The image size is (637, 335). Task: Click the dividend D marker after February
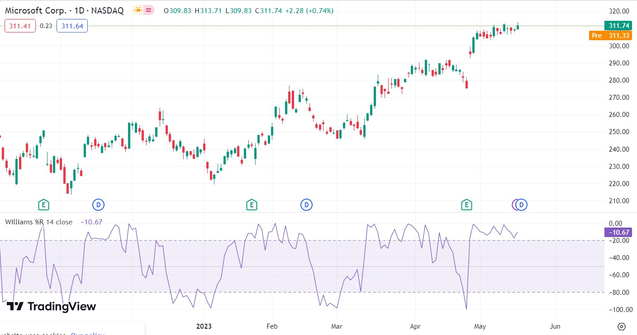pos(306,205)
